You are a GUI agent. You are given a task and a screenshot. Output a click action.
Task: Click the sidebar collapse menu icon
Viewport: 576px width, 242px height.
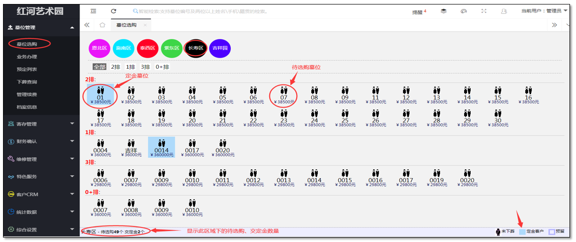[x=93, y=11]
